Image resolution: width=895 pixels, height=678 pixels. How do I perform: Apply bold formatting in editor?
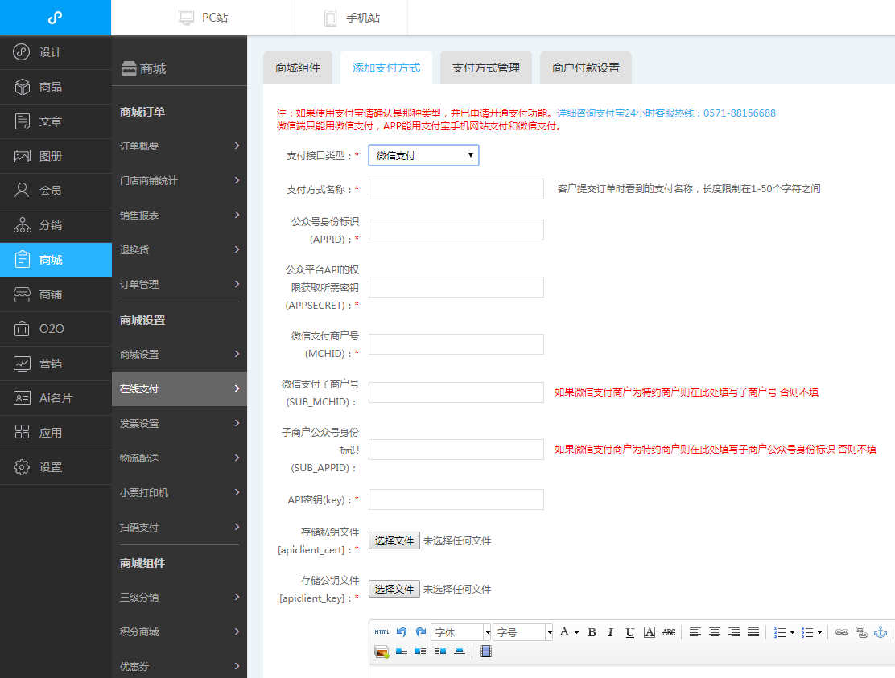(592, 632)
